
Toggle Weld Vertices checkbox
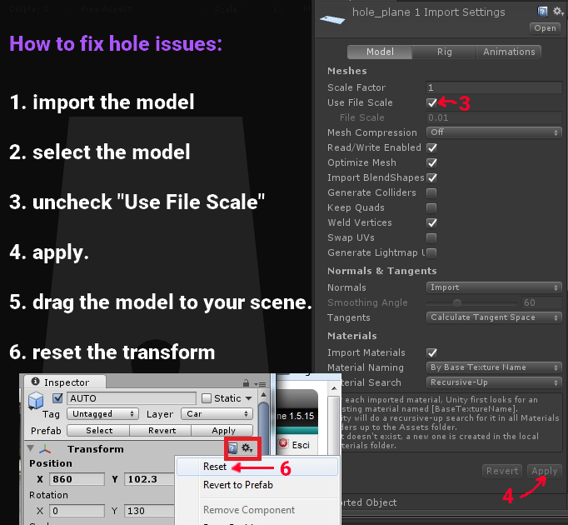431,222
